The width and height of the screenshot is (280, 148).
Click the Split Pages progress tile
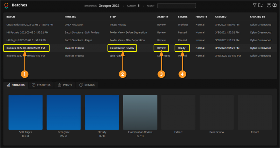coord(25,112)
